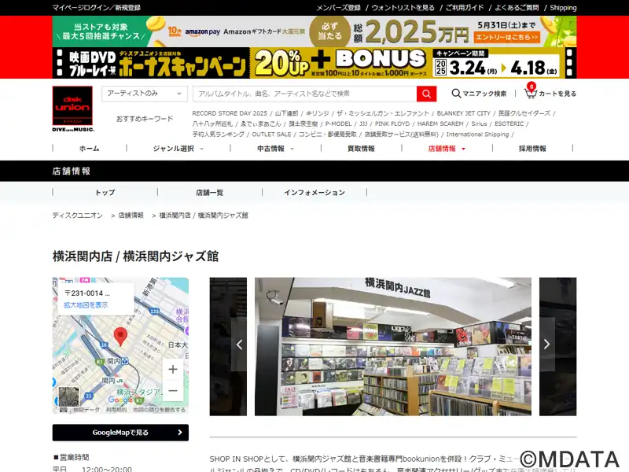The height and width of the screenshot is (472, 629).
Task: Click the 横浜関内JAZZ館 store photo
Action: coord(393,346)
